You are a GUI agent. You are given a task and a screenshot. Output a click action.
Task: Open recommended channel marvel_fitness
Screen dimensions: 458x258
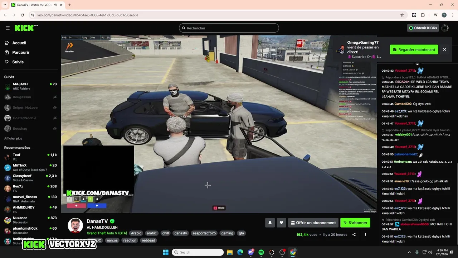tap(30, 199)
